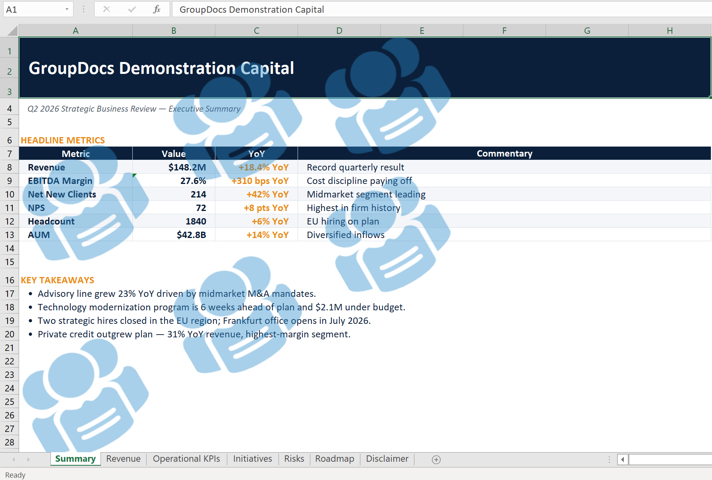Click the Cancel X icon in formula bar
The image size is (712, 480).
pos(106,10)
